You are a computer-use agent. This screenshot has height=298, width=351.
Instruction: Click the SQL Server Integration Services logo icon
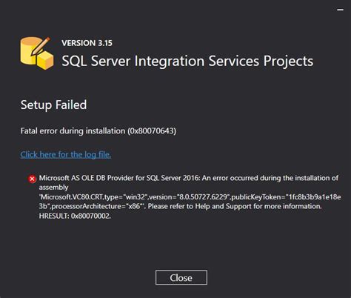[37, 53]
